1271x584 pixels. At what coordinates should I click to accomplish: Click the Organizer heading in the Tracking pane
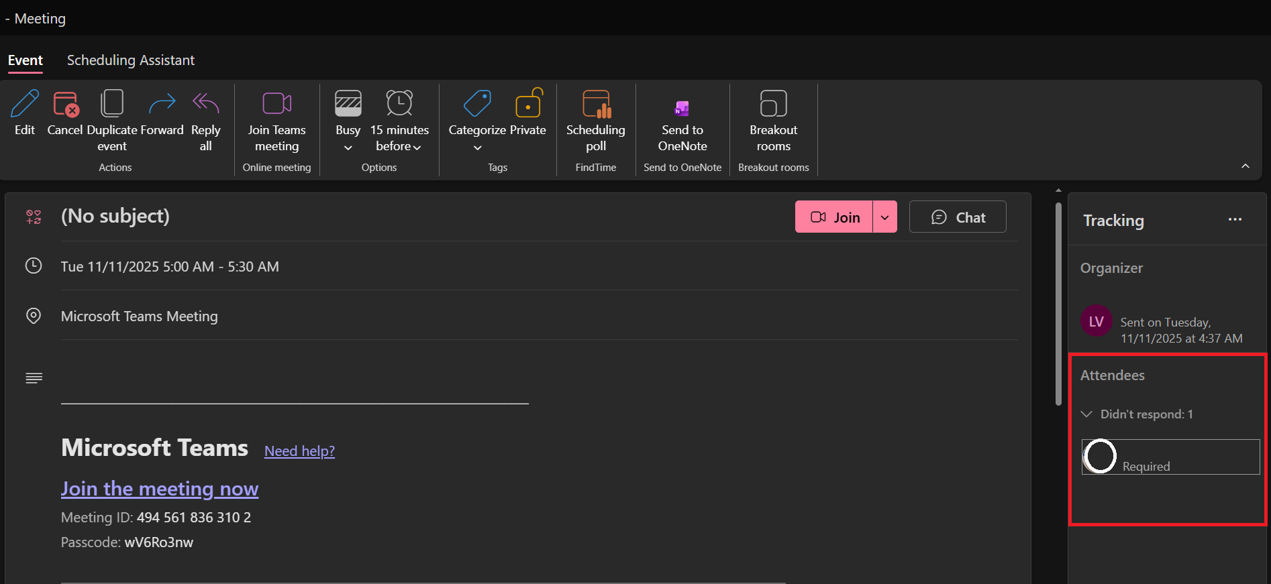point(1111,268)
